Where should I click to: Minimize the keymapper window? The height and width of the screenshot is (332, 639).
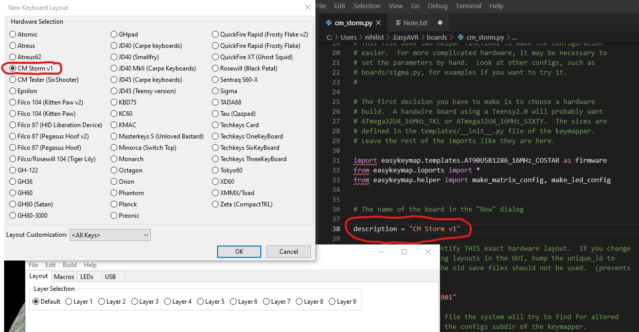pos(381,252)
